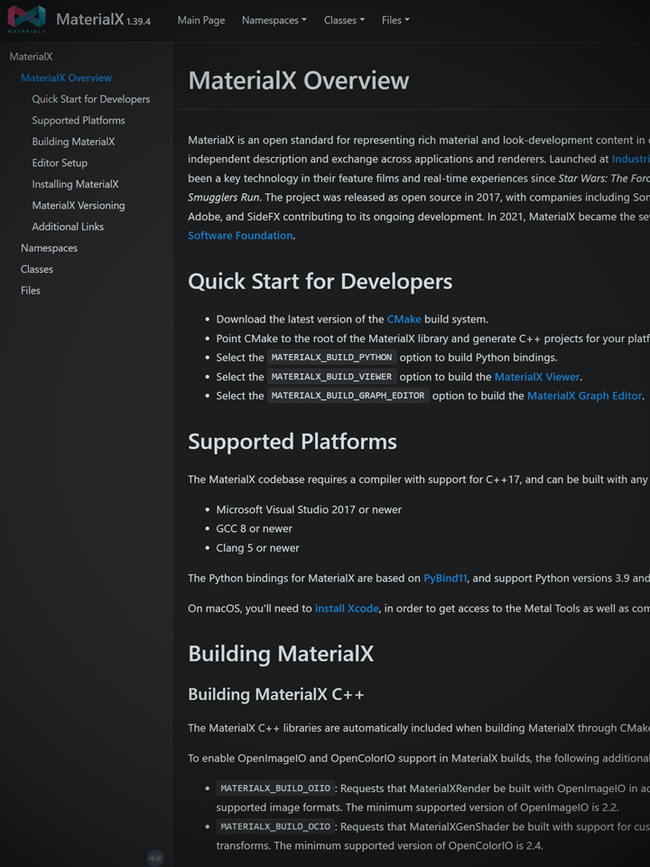
Task: Open Namespaces in the sidebar tree
Action: [x=49, y=247]
